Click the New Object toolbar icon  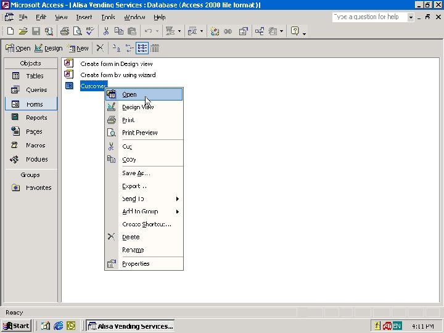[273, 31]
